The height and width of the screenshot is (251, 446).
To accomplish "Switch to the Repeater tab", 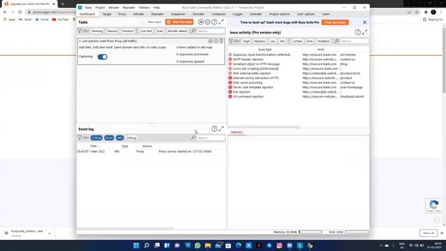I will coord(157,14).
